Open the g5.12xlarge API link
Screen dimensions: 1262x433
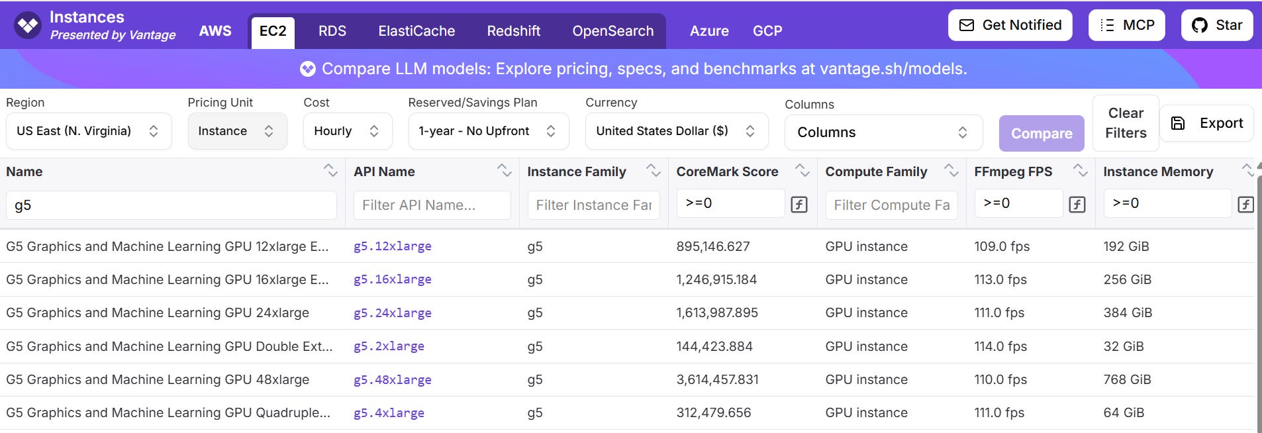tap(393, 246)
